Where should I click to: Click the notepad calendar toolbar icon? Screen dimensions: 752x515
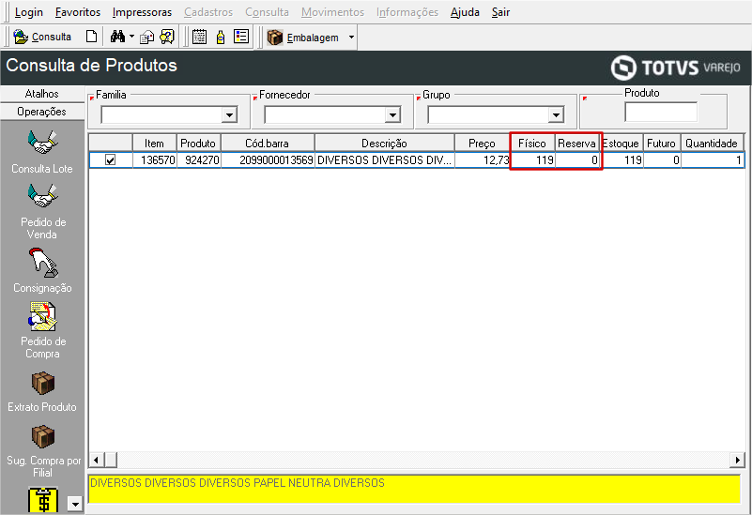(x=200, y=37)
